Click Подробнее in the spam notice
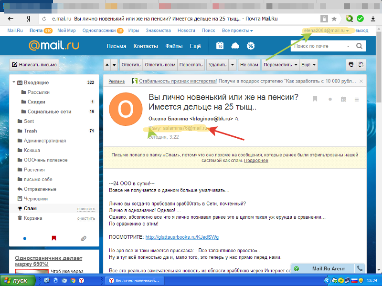Image resolution: width=382 pixels, height=286 pixels. point(256,161)
